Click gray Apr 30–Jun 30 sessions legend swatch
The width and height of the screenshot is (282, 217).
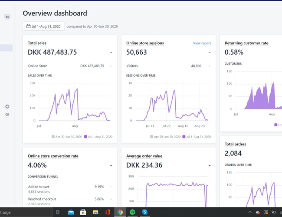[152, 136]
